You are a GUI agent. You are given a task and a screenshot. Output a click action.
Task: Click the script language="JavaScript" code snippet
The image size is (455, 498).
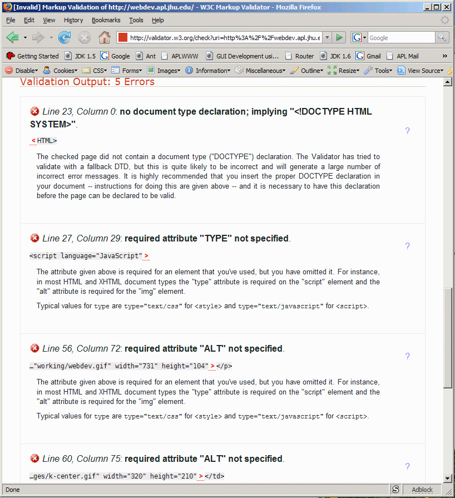[x=89, y=255]
